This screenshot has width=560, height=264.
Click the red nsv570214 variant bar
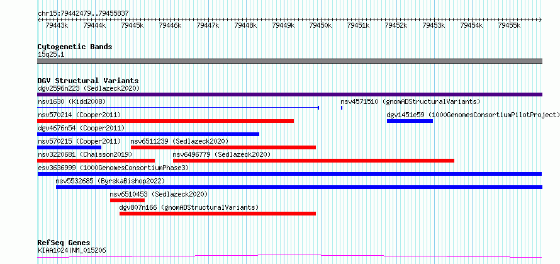point(165,121)
